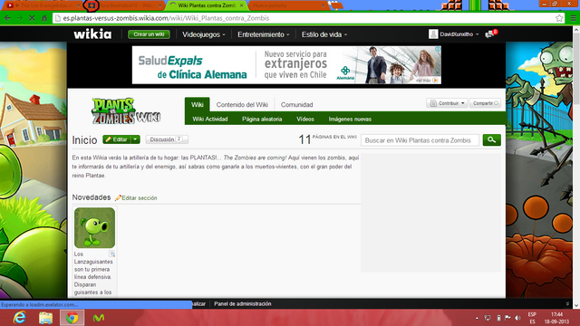This screenshot has height=326, width=580.
Task: Click the network tray icon
Action: point(488,318)
